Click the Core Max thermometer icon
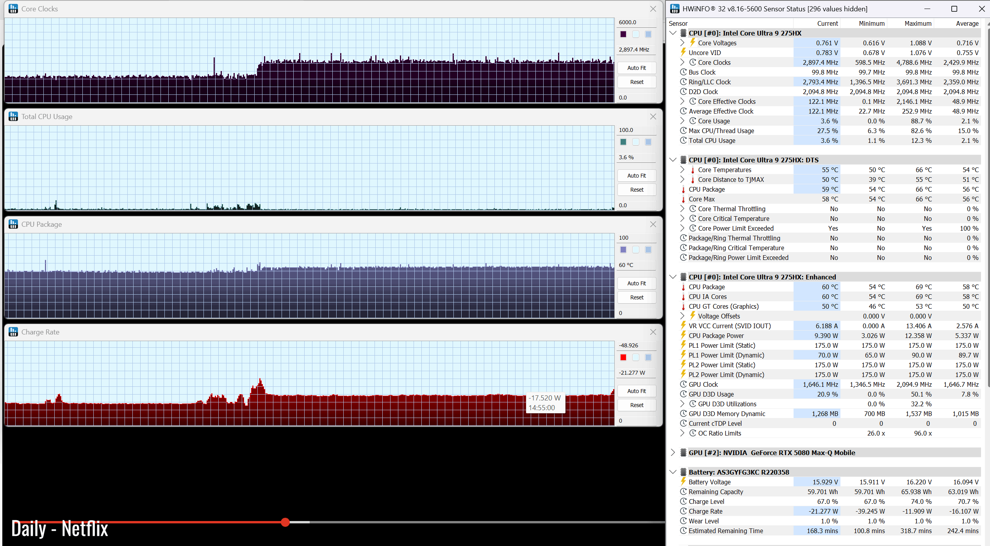The height and width of the screenshot is (546, 990). (x=683, y=199)
